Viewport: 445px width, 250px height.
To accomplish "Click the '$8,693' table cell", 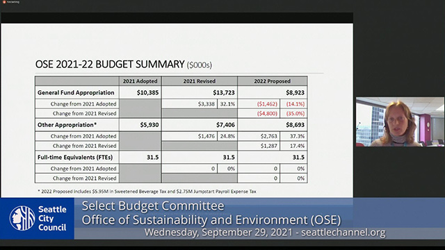I will pyautogui.click(x=273, y=125).
